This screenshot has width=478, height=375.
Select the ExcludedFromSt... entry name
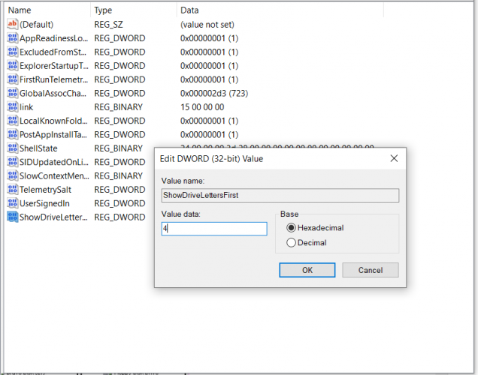53,52
